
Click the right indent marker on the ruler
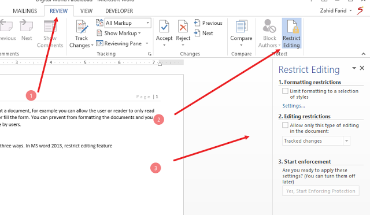coord(160,64)
